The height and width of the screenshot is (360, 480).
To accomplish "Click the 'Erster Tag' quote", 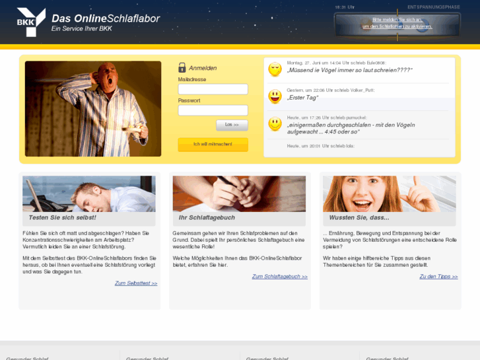I will click(302, 97).
